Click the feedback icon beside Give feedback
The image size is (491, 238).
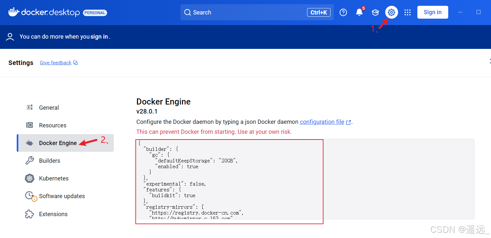(x=76, y=63)
